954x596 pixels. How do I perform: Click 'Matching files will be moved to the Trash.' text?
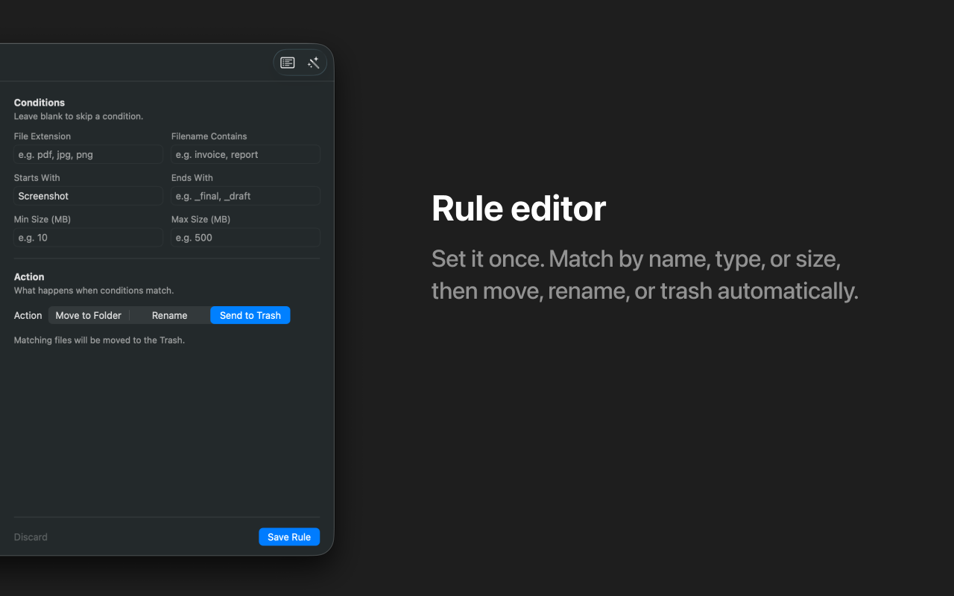pyautogui.click(x=99, y=340)
